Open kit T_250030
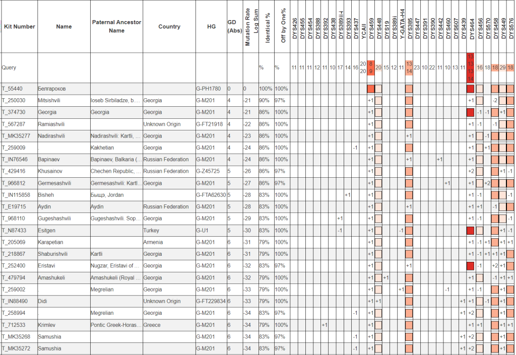 coord(14,100)
